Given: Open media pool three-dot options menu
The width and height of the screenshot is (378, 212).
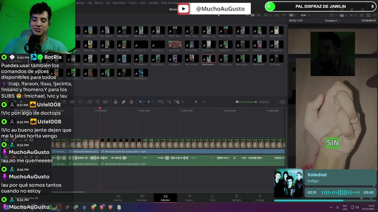Looking at the screenshot, I should tap(284, 15).
